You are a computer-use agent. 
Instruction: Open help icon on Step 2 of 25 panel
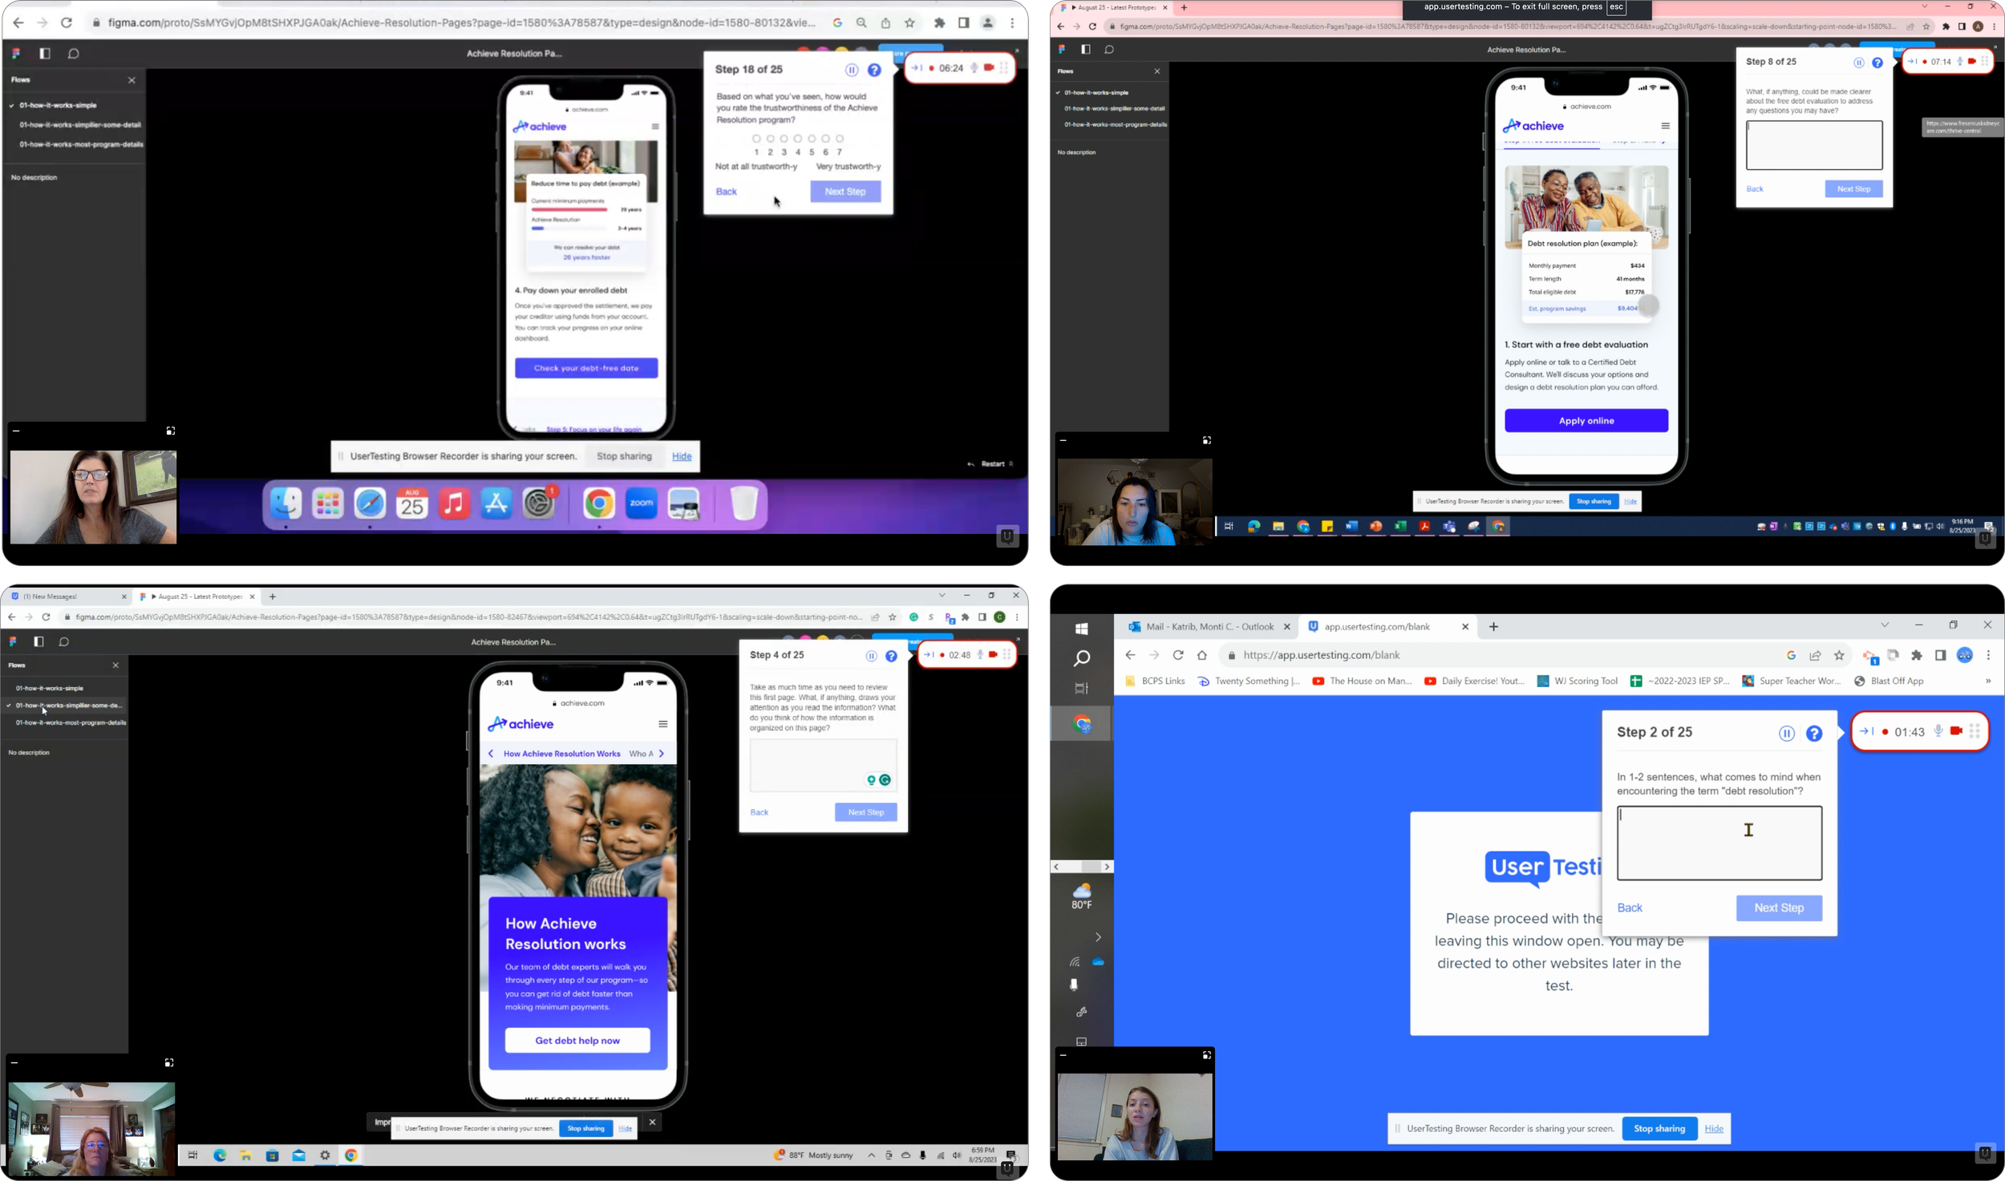(x=1813, y=734)
